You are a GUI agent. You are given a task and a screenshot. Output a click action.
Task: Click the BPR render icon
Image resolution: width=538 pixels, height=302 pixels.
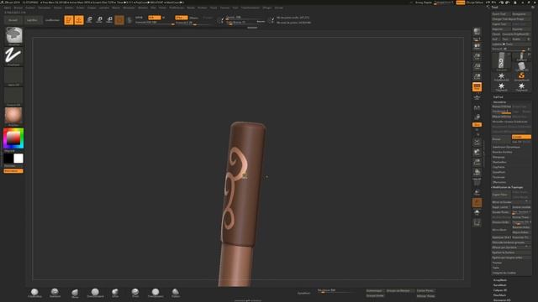477,33
